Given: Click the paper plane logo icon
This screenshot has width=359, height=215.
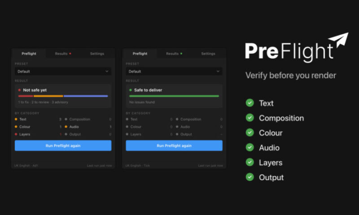Looking at the screenshot, I should point(339,40).
